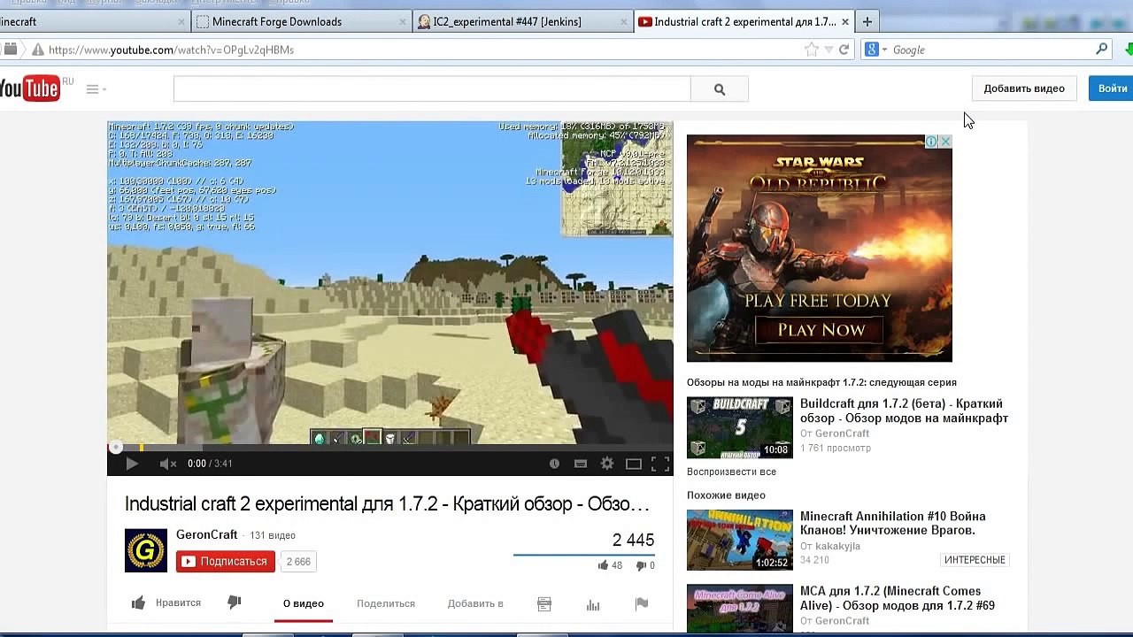
Task: Open the player settings gear
Action: (607, 464)
